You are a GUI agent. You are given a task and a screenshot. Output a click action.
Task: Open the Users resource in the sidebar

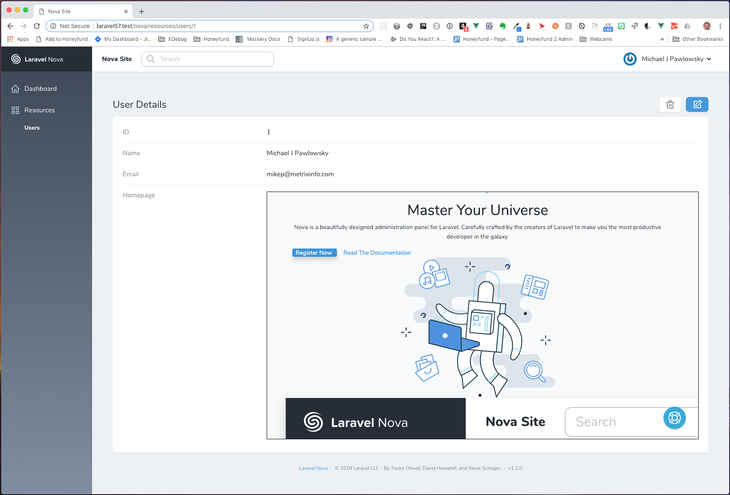pyautogui.click(x=32, y=128)
